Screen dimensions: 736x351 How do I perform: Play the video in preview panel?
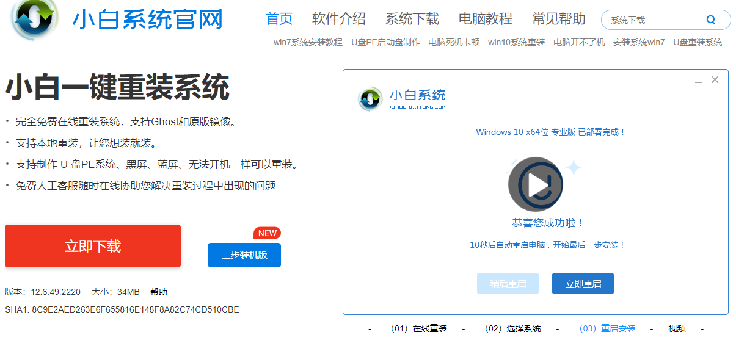536,184
